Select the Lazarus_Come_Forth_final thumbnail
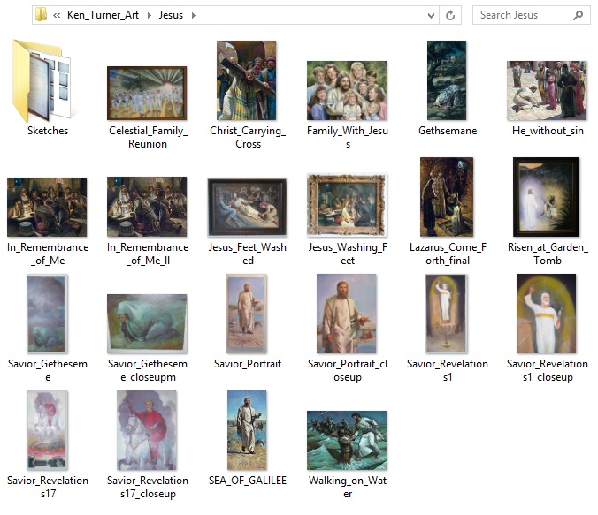The image size is (598, 515). [447, 197]
